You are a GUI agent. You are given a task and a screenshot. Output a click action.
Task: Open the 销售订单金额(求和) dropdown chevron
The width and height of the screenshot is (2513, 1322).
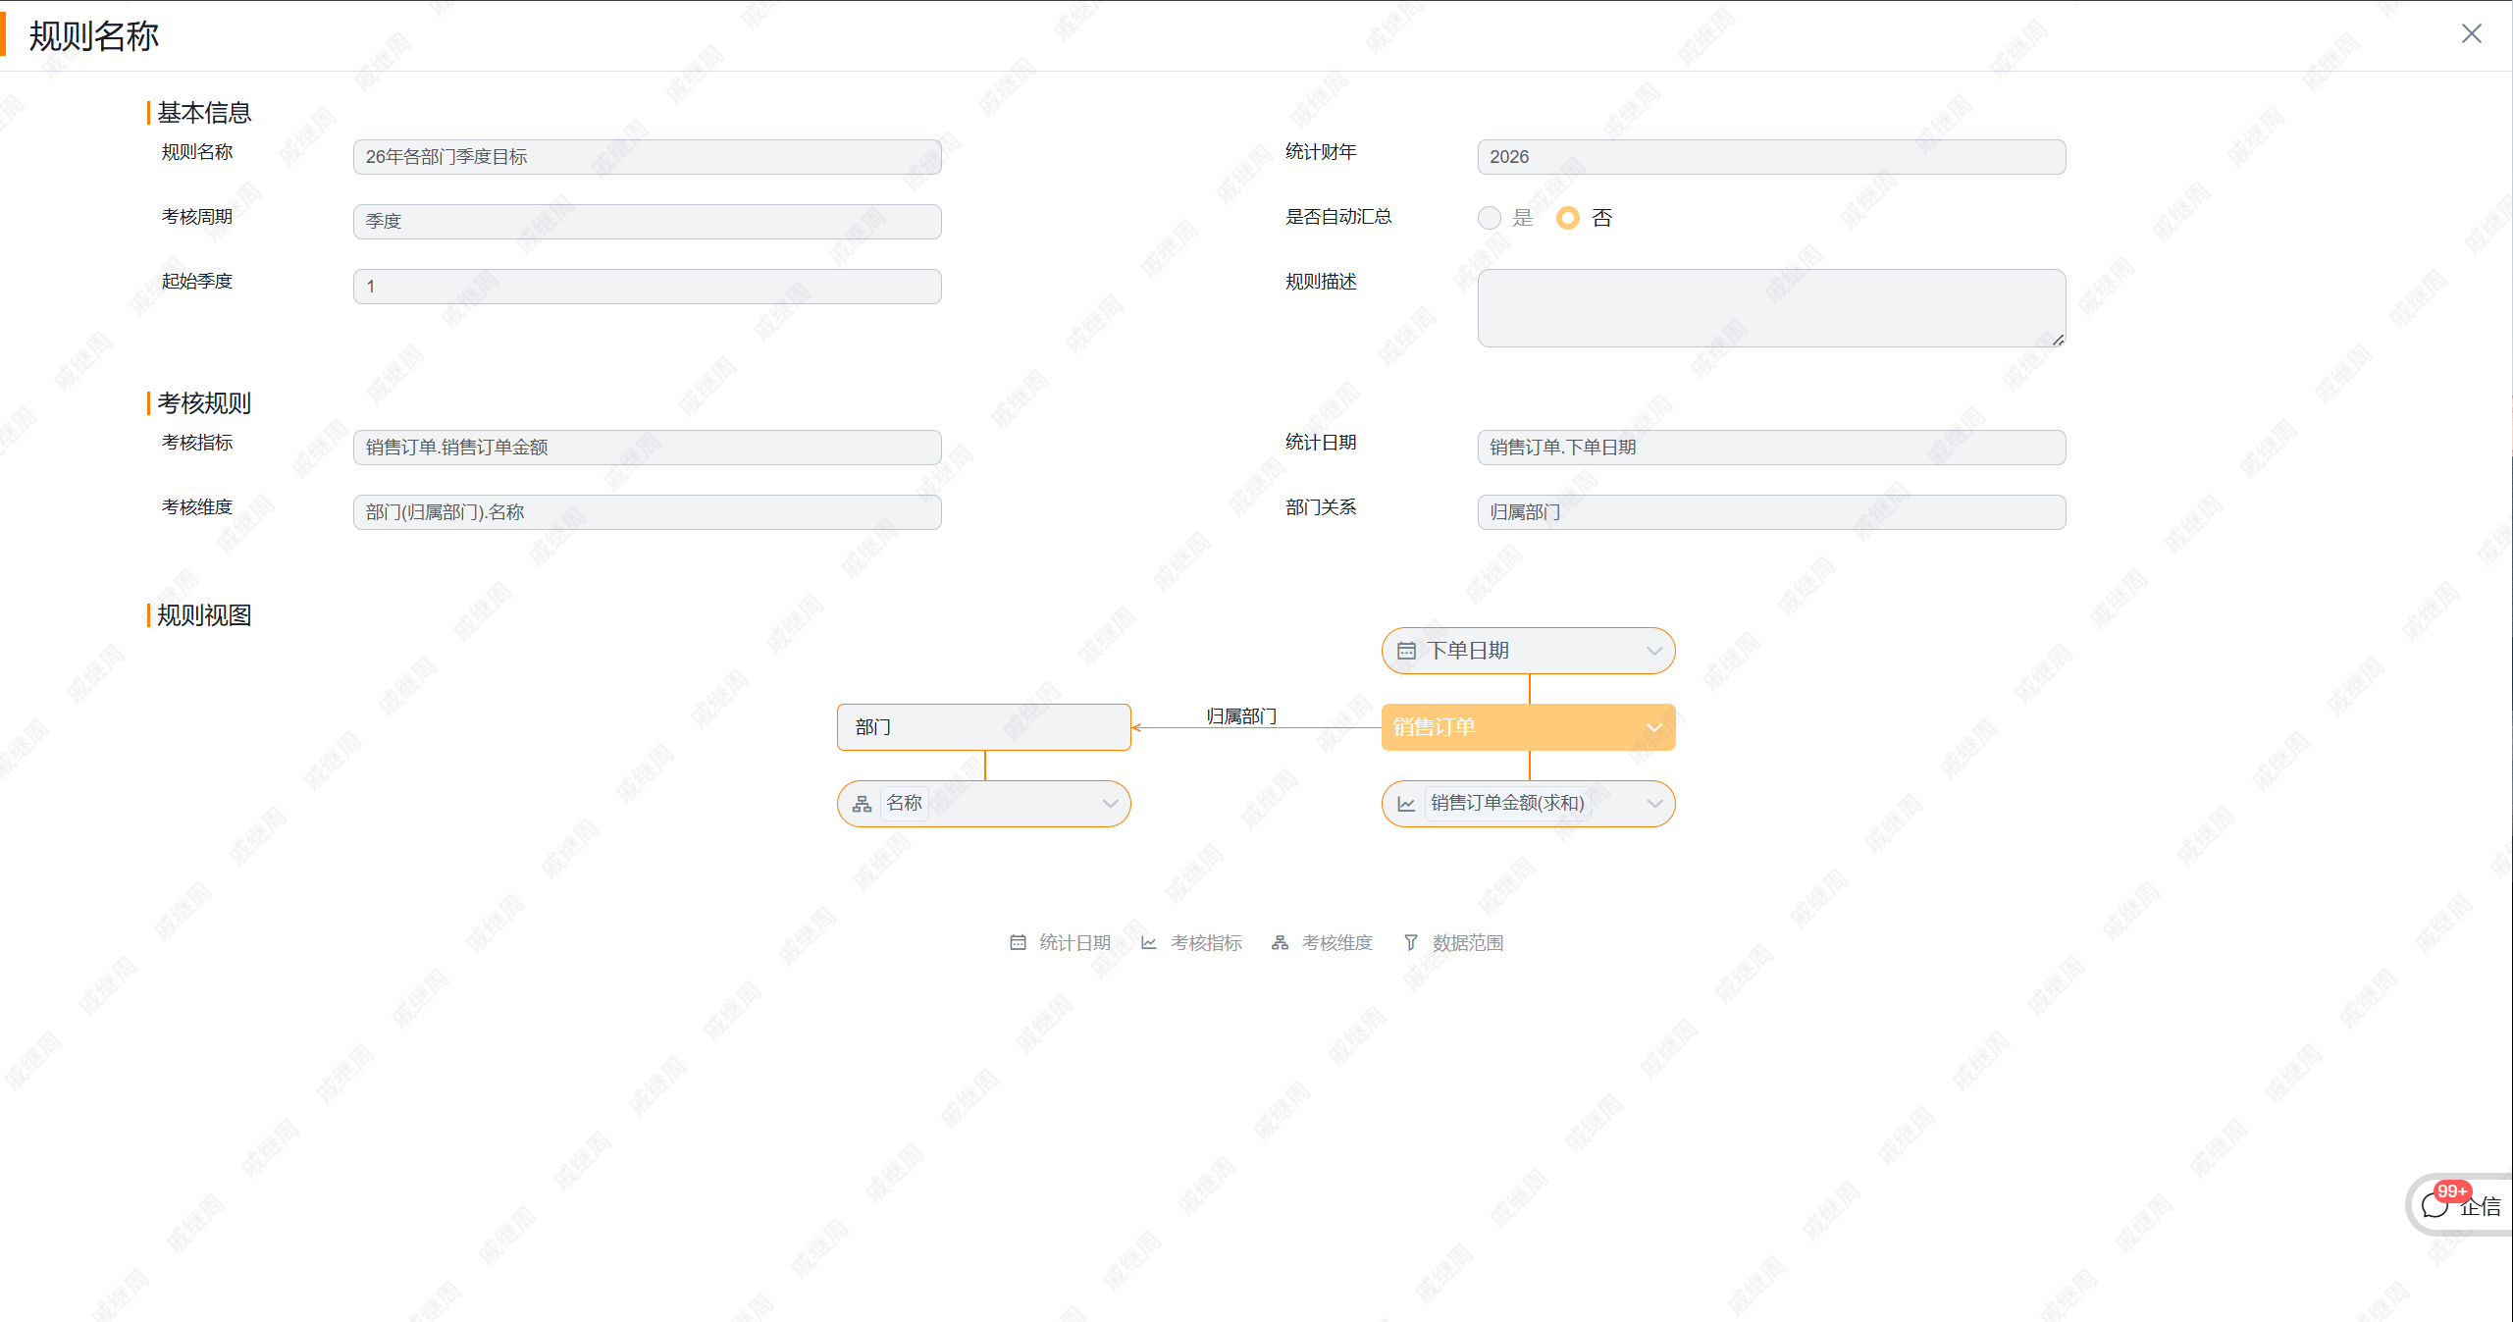tap(1654, 804)
